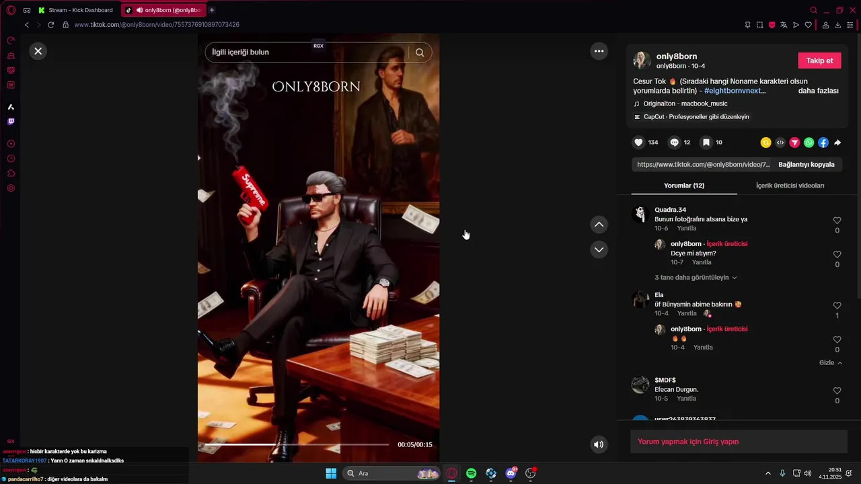
Task: Open sidebar player icon
Action: point(11,144)
